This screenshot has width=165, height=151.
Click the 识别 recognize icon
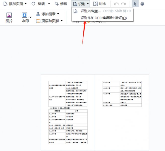coord(75,4)
